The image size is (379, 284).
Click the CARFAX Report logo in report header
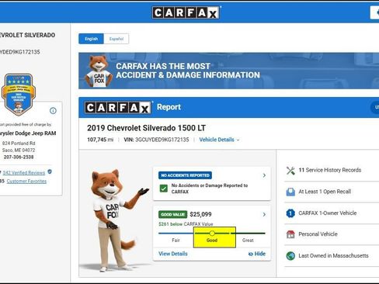(x=118, y=107)
